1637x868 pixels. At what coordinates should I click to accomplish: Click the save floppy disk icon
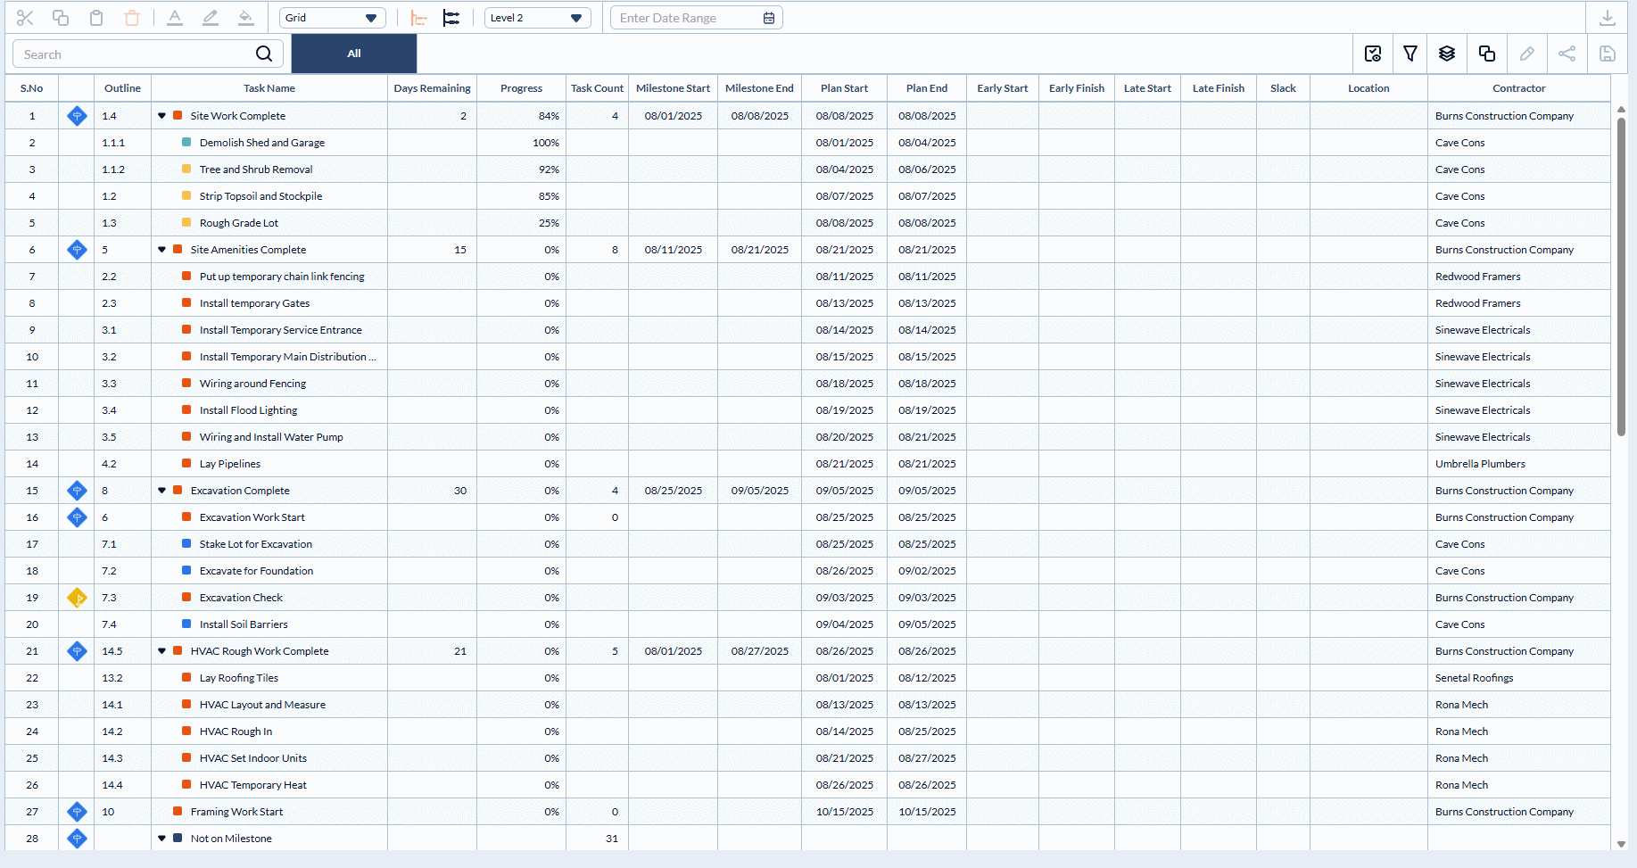(x=1608, y=54)
